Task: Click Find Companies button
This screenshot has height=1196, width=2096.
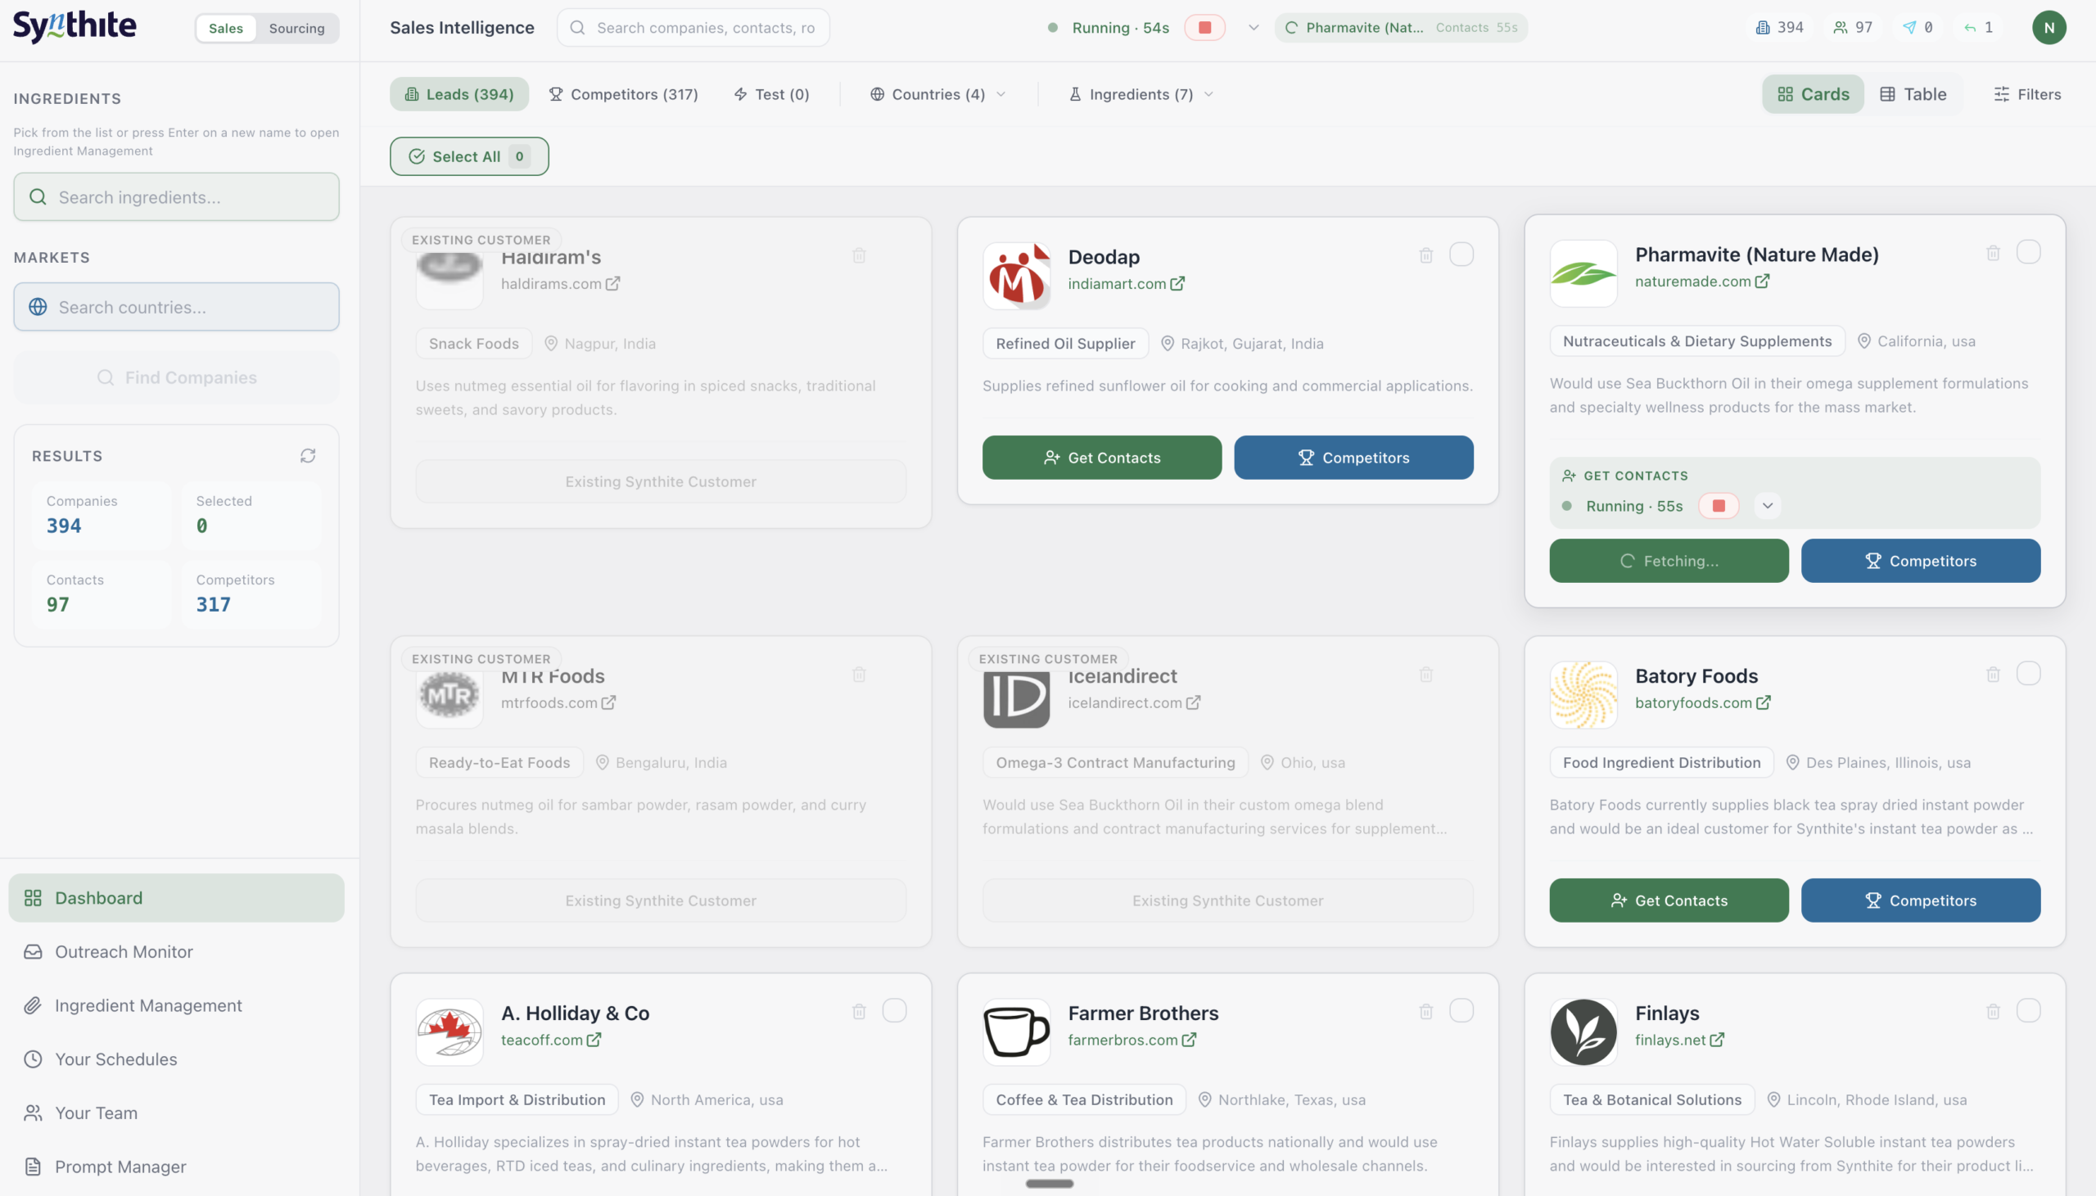Action: (x=177, y=377)
